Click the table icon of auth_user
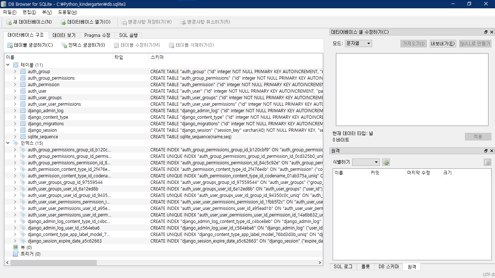Screen dimensions: 495x278 pyautogui.click(x=23, y=91)
